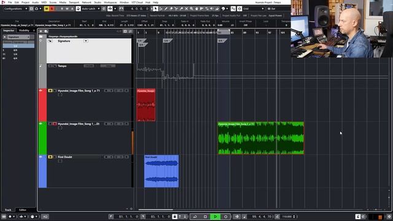Open dropdown arrow beside camera icon
The height and width of the screenshot is (221, 393).
click(41, 9)
